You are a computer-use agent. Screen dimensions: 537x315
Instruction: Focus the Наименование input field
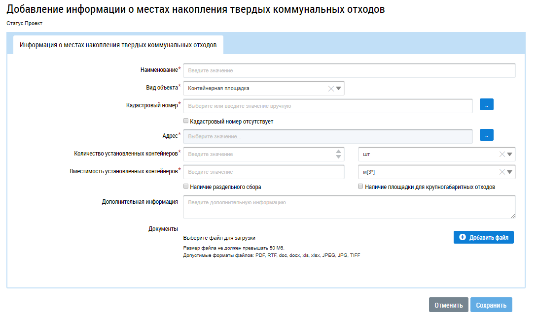point(349,70)
